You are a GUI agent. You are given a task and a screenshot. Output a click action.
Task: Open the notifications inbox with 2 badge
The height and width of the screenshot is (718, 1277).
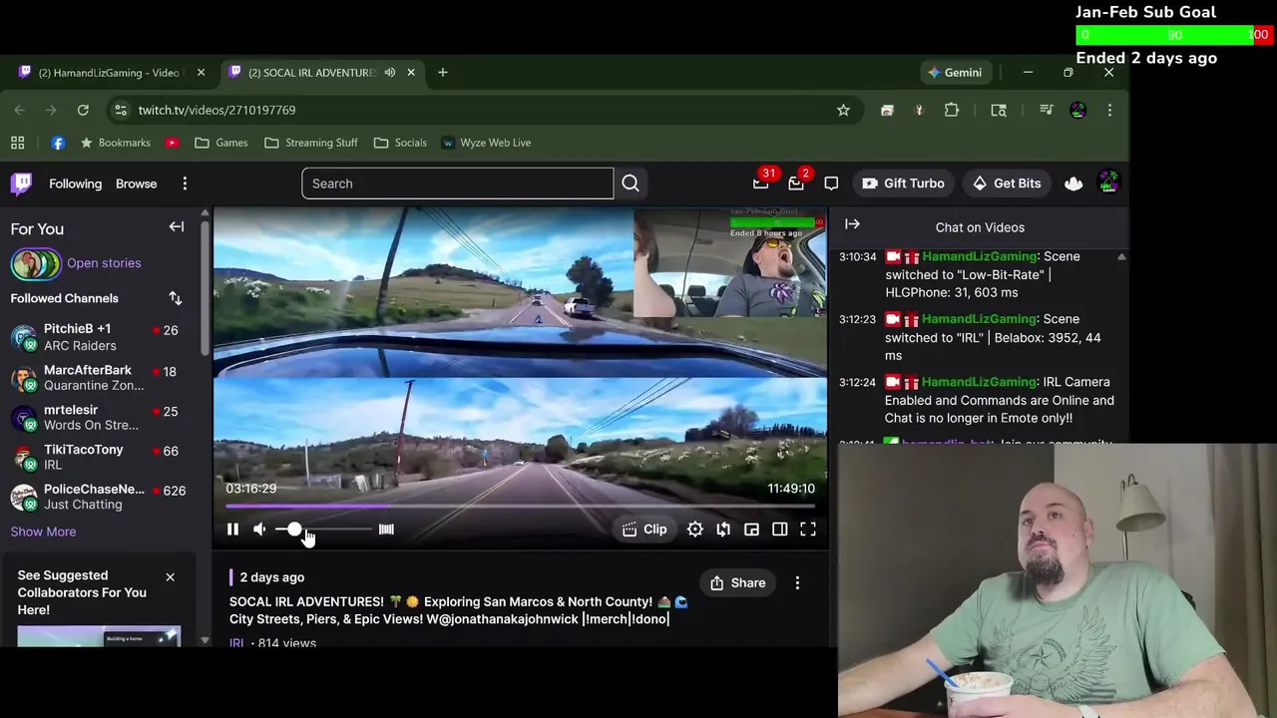tap(796, 182)
